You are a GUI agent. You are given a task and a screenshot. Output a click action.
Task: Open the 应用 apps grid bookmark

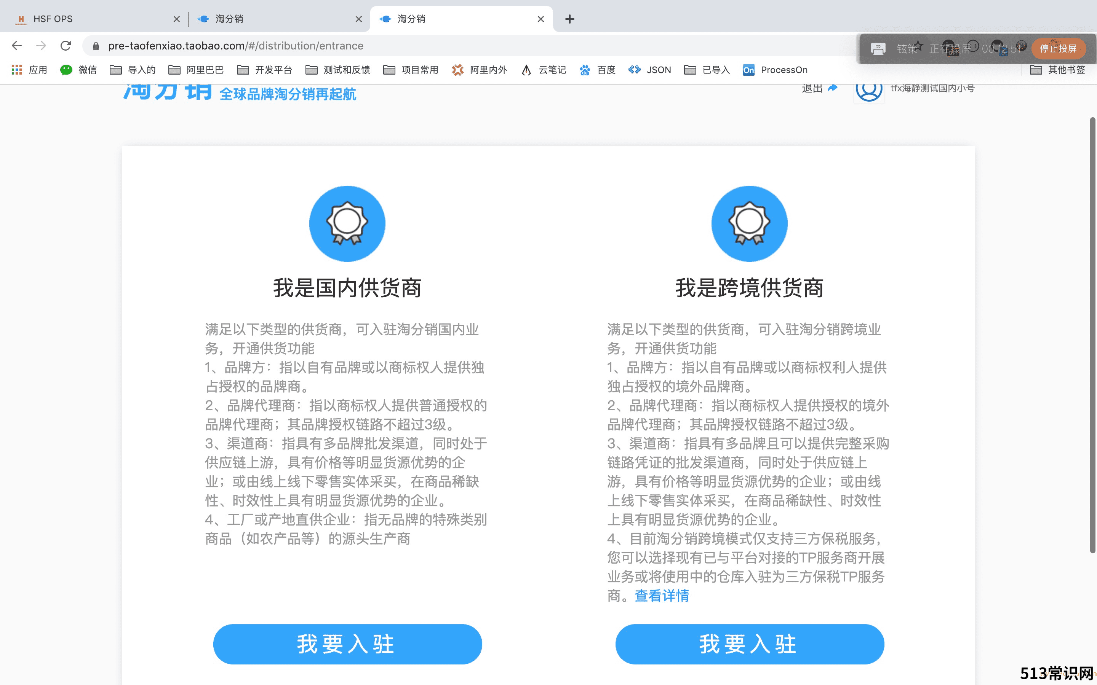tap(29, 70)
